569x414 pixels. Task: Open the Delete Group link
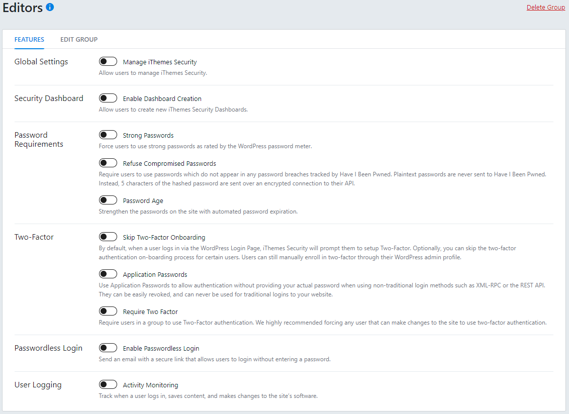coord(545,7)
